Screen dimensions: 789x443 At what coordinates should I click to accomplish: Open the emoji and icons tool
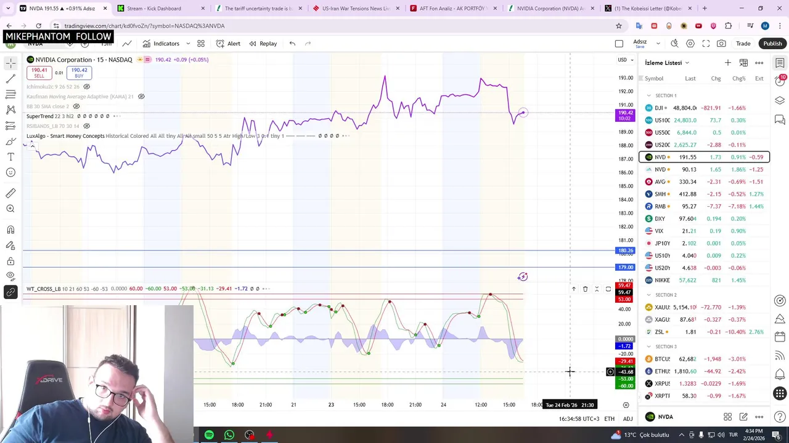10,172
